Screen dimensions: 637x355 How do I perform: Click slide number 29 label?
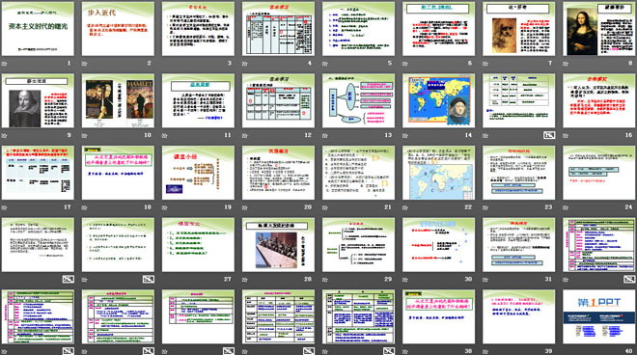[388, 279]
